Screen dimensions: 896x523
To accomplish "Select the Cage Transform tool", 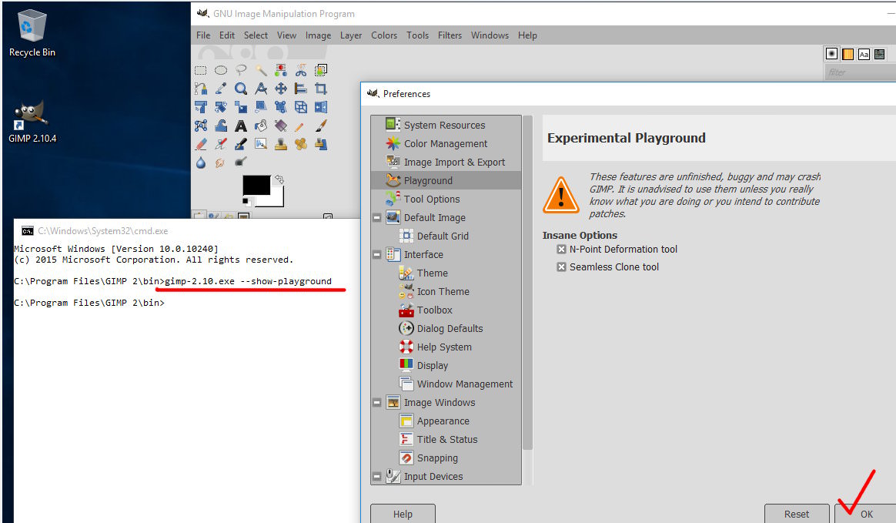I will point(201,126).
